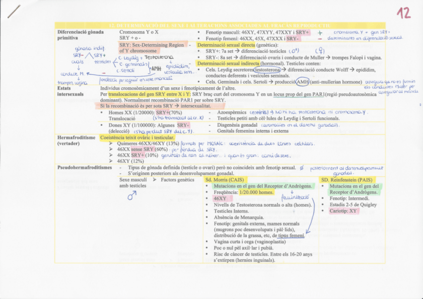This screenshot has height=299, width=423.
Task: Select the row heading "Diferenciació gònada primitiva"
Action: click(80, 35)
